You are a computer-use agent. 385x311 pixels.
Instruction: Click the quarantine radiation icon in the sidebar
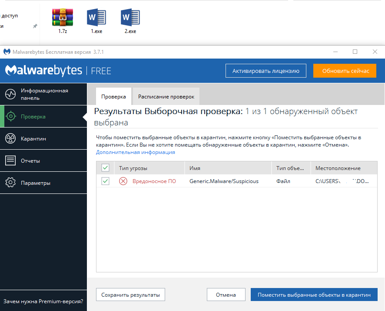10,138
